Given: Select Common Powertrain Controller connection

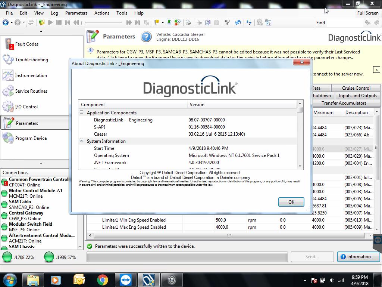Looking at the screenshot, I should 35,182.
